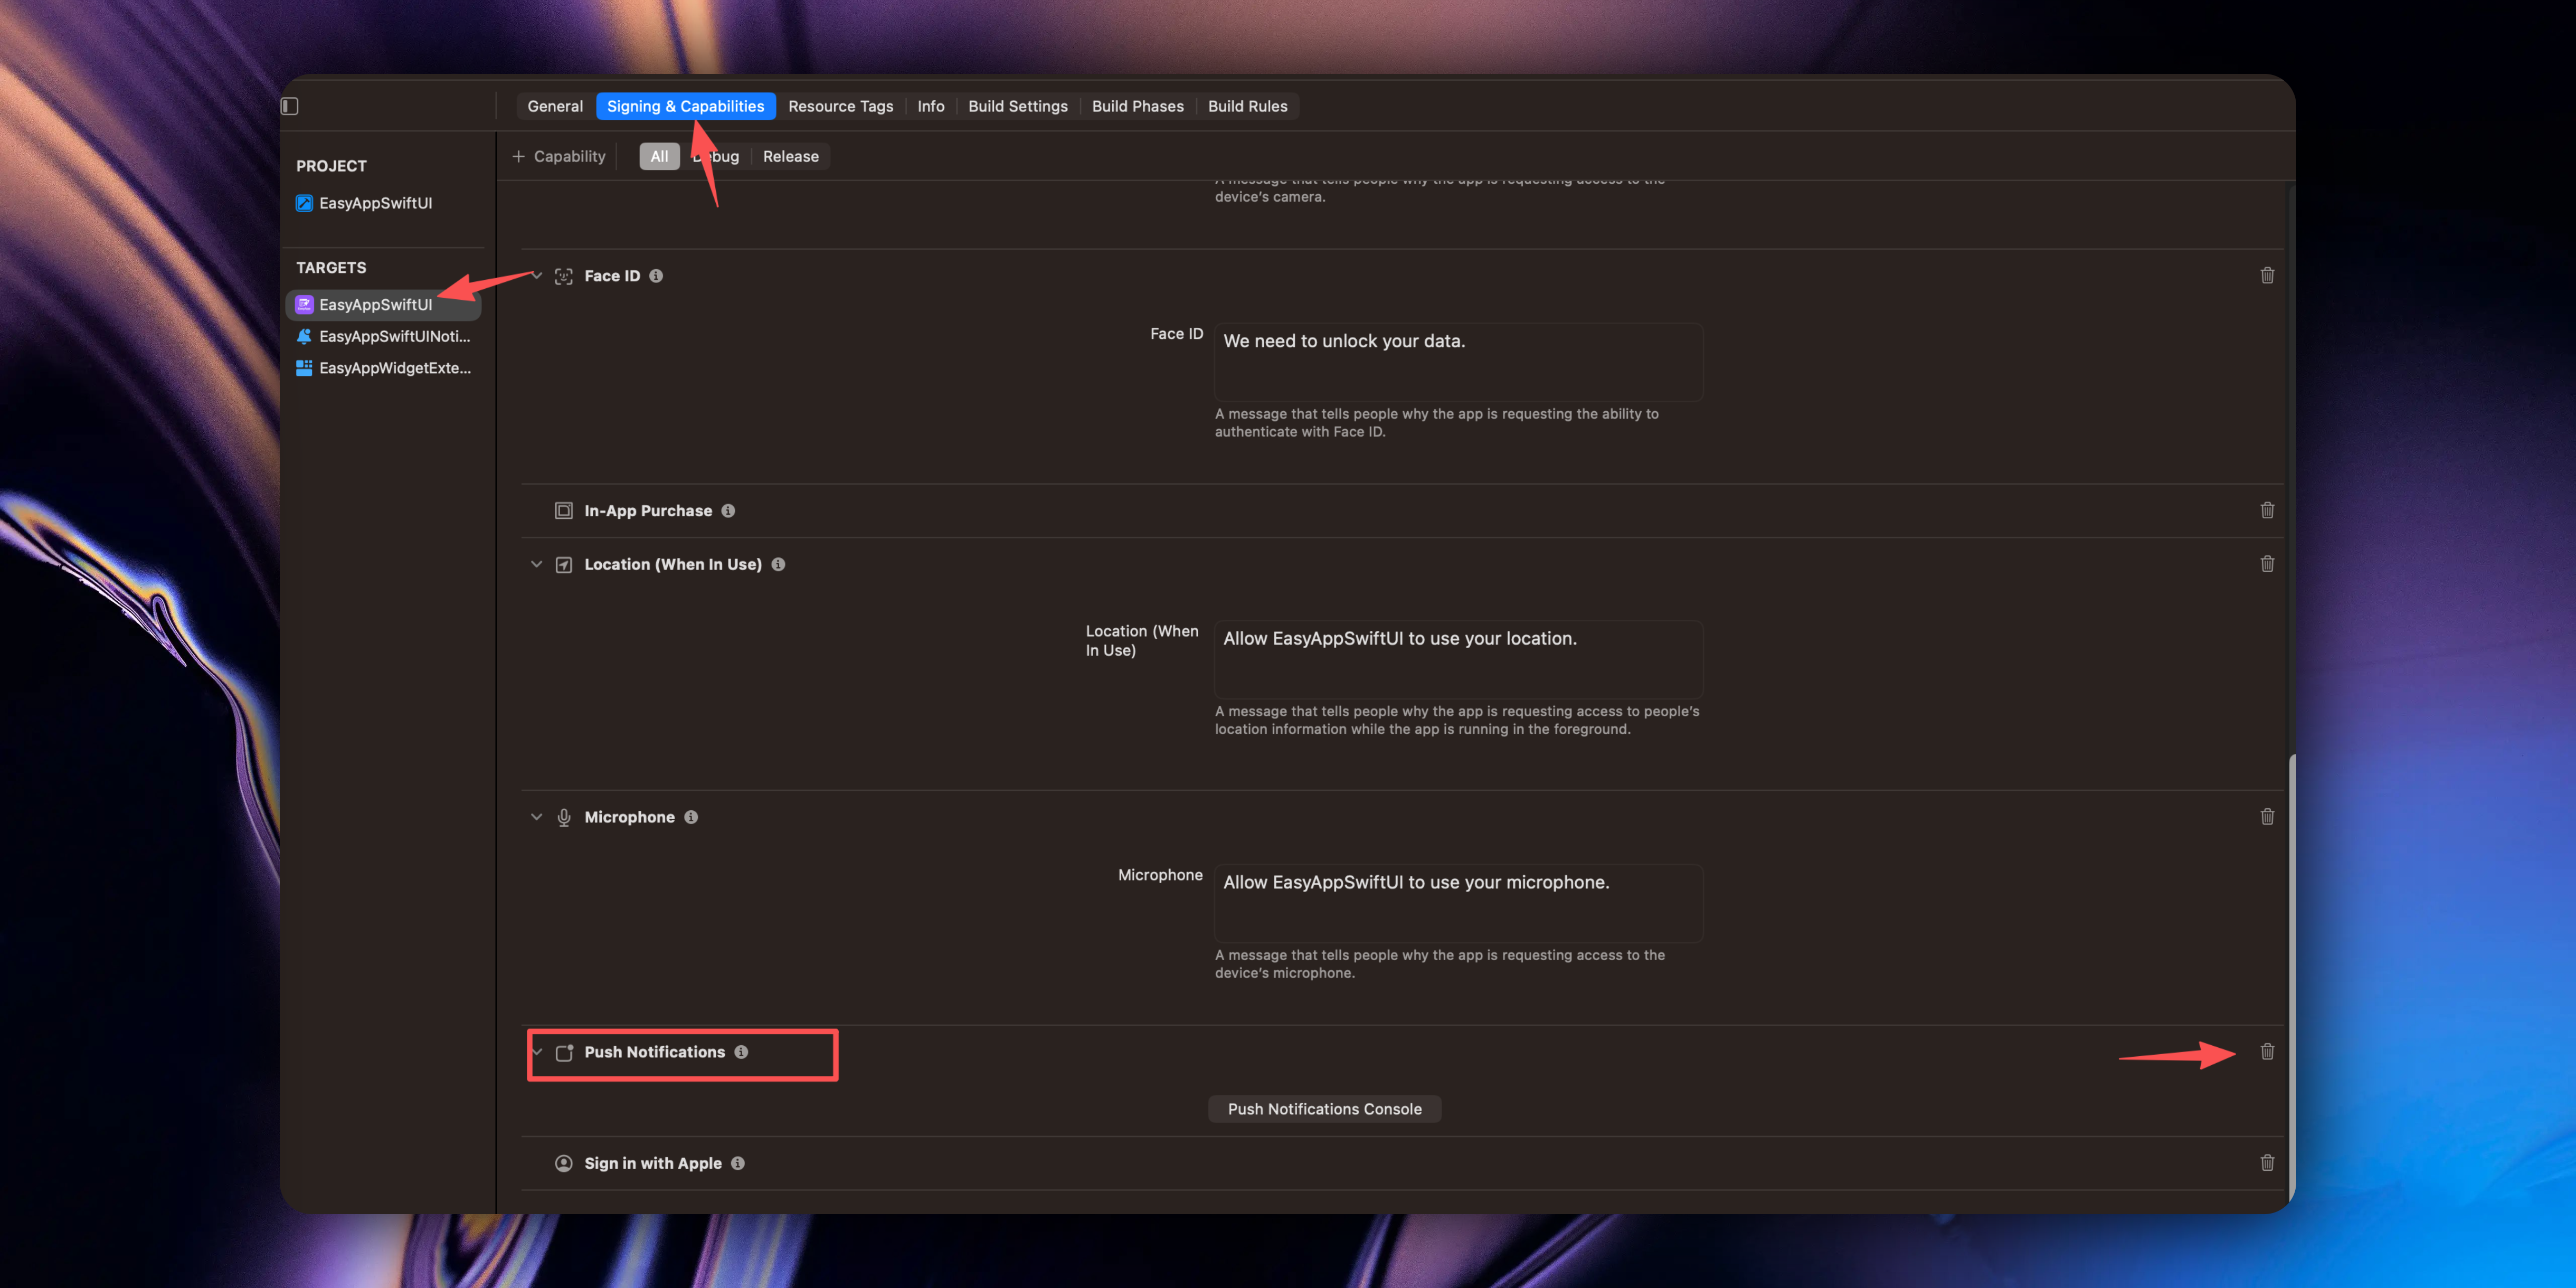
Task: Open the Build Settings tab
Action: 1017,106
